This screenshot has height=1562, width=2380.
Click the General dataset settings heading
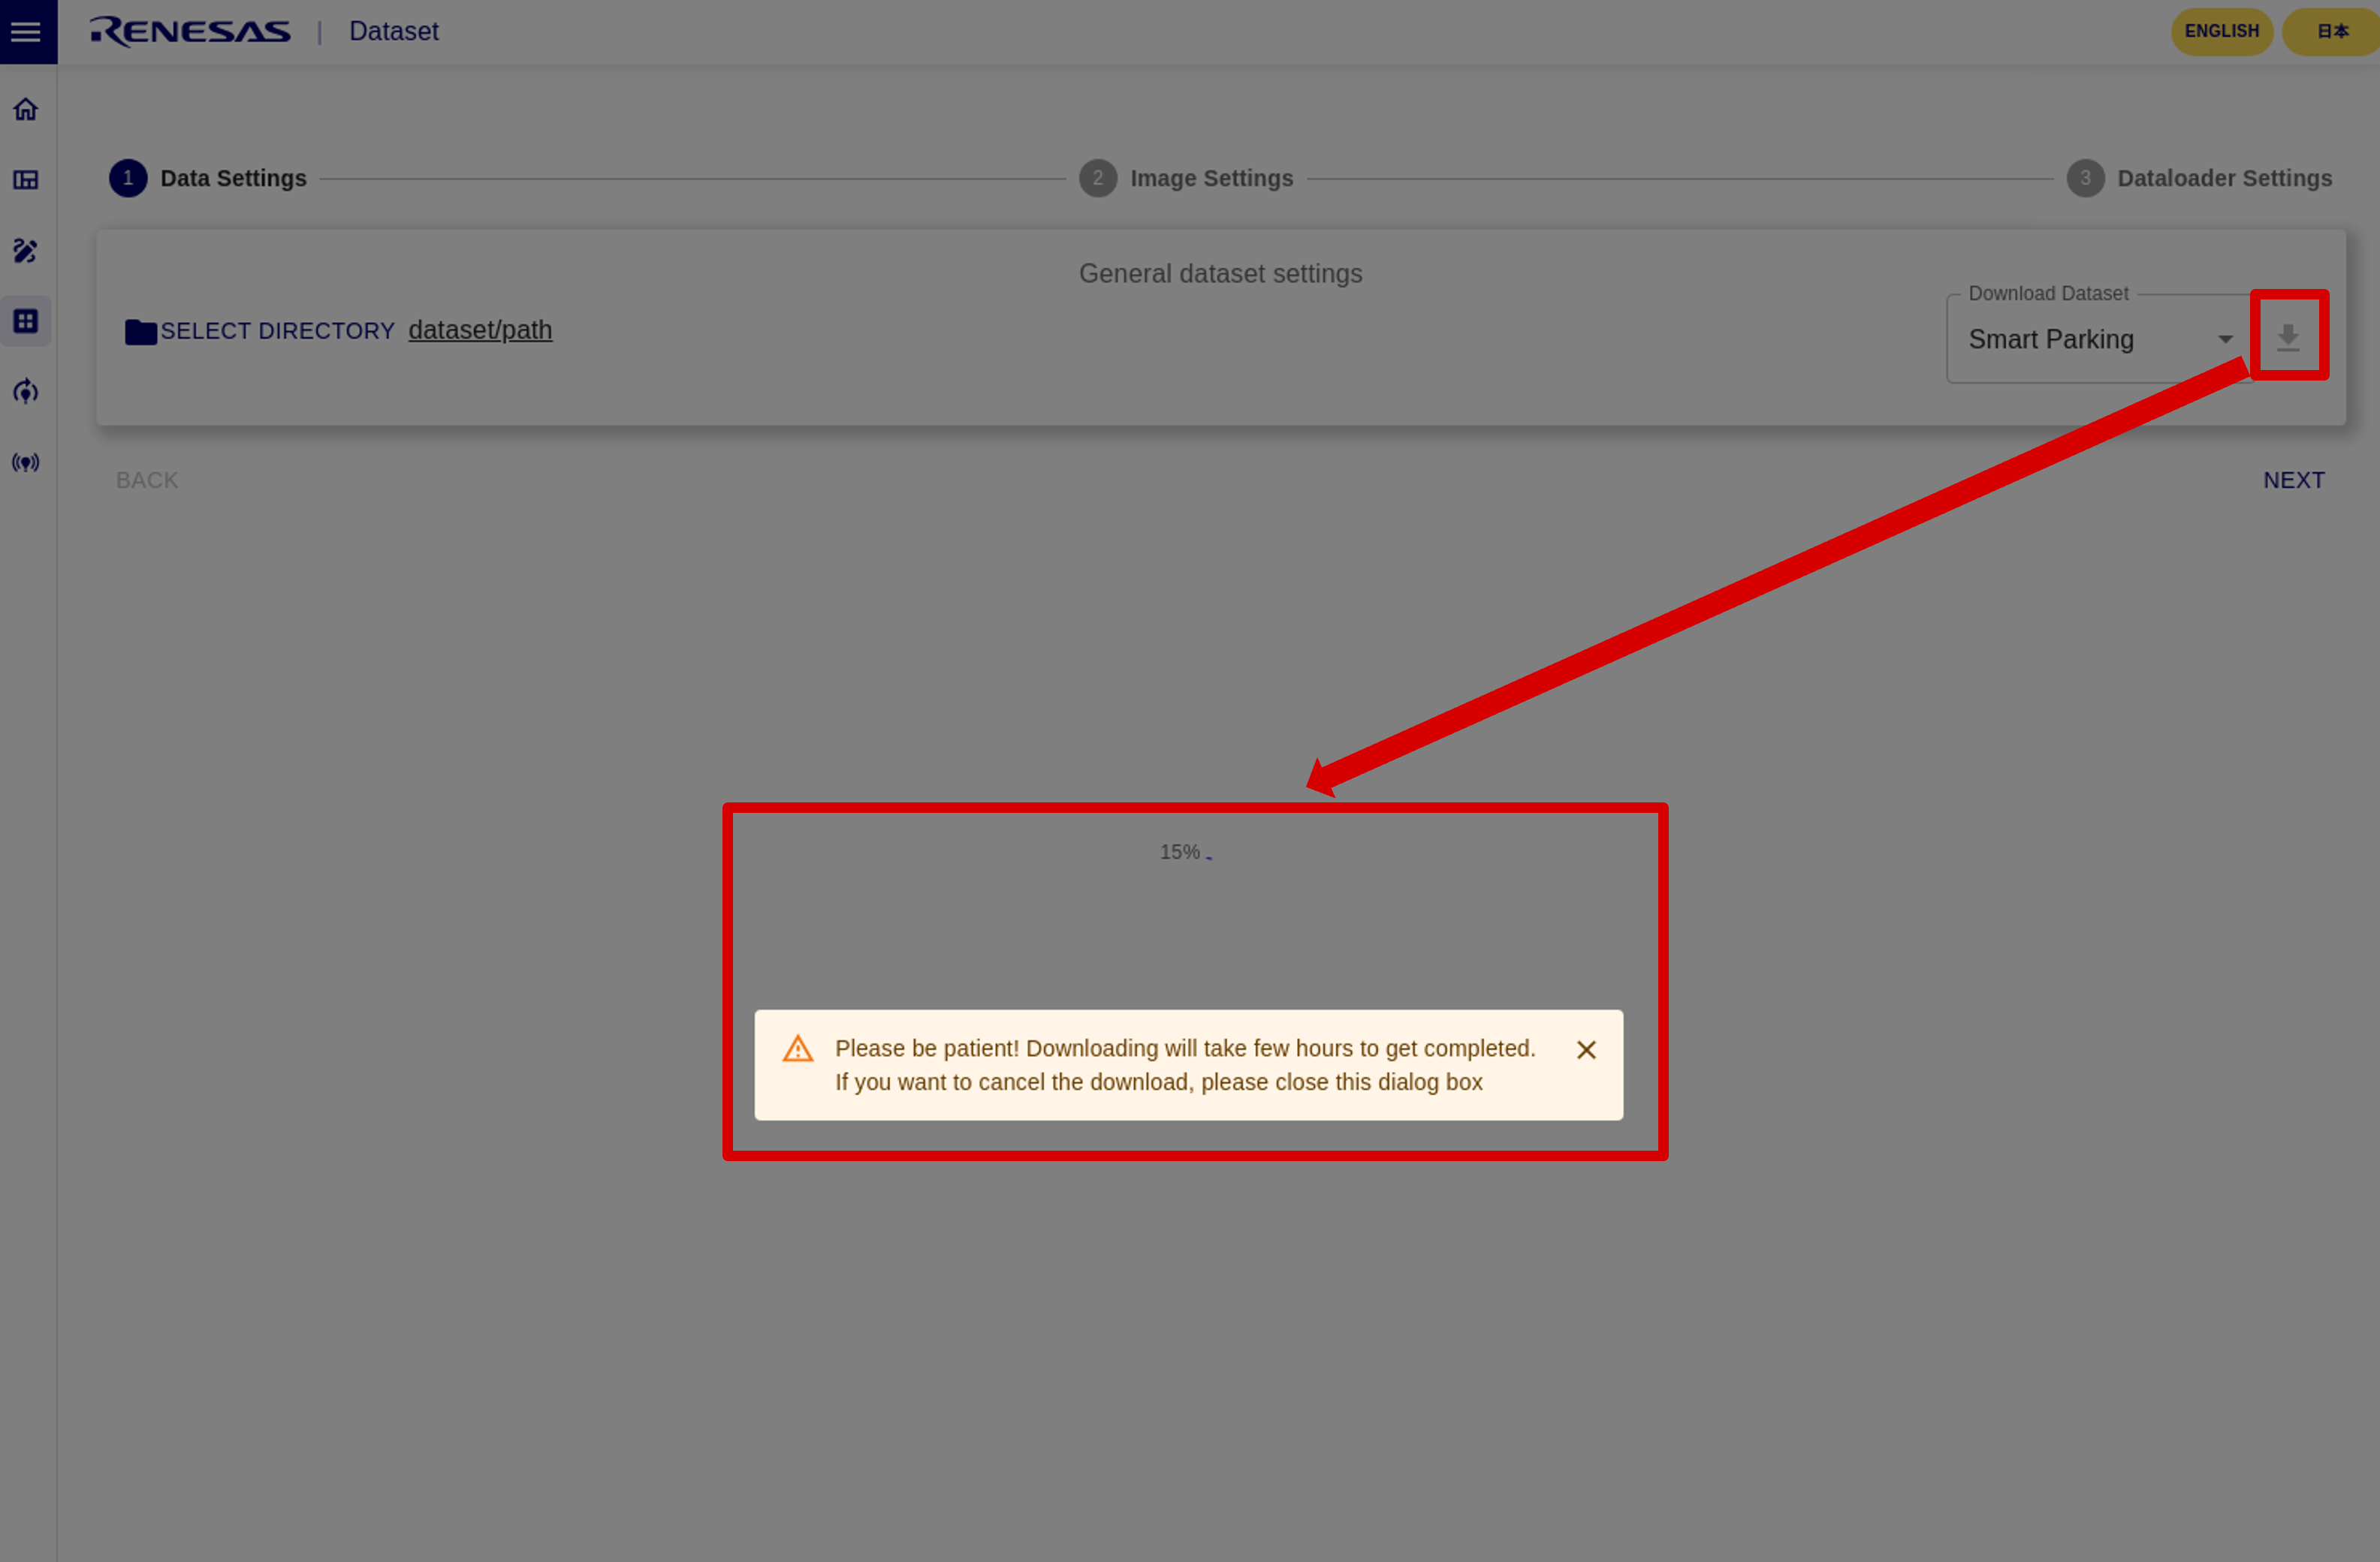point(1220,272)
